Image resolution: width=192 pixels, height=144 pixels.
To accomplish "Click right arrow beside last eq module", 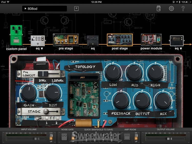I will pos(184,41).
